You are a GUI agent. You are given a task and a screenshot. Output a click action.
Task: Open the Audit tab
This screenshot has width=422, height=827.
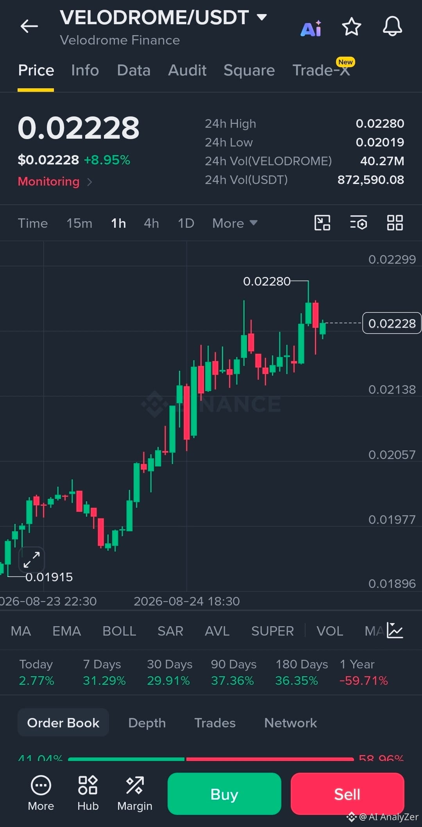[x=187, y=70]
